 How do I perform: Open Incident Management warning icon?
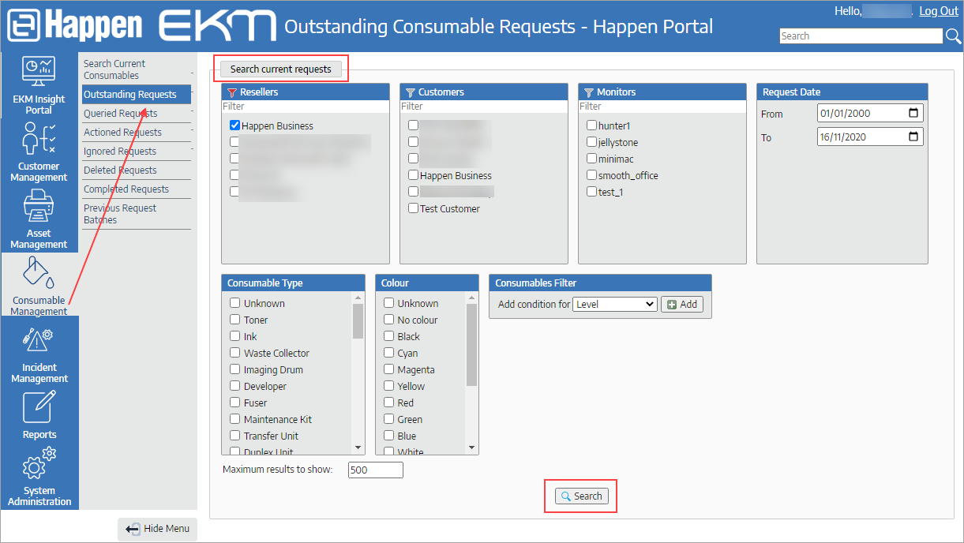(x=39, y=341)
